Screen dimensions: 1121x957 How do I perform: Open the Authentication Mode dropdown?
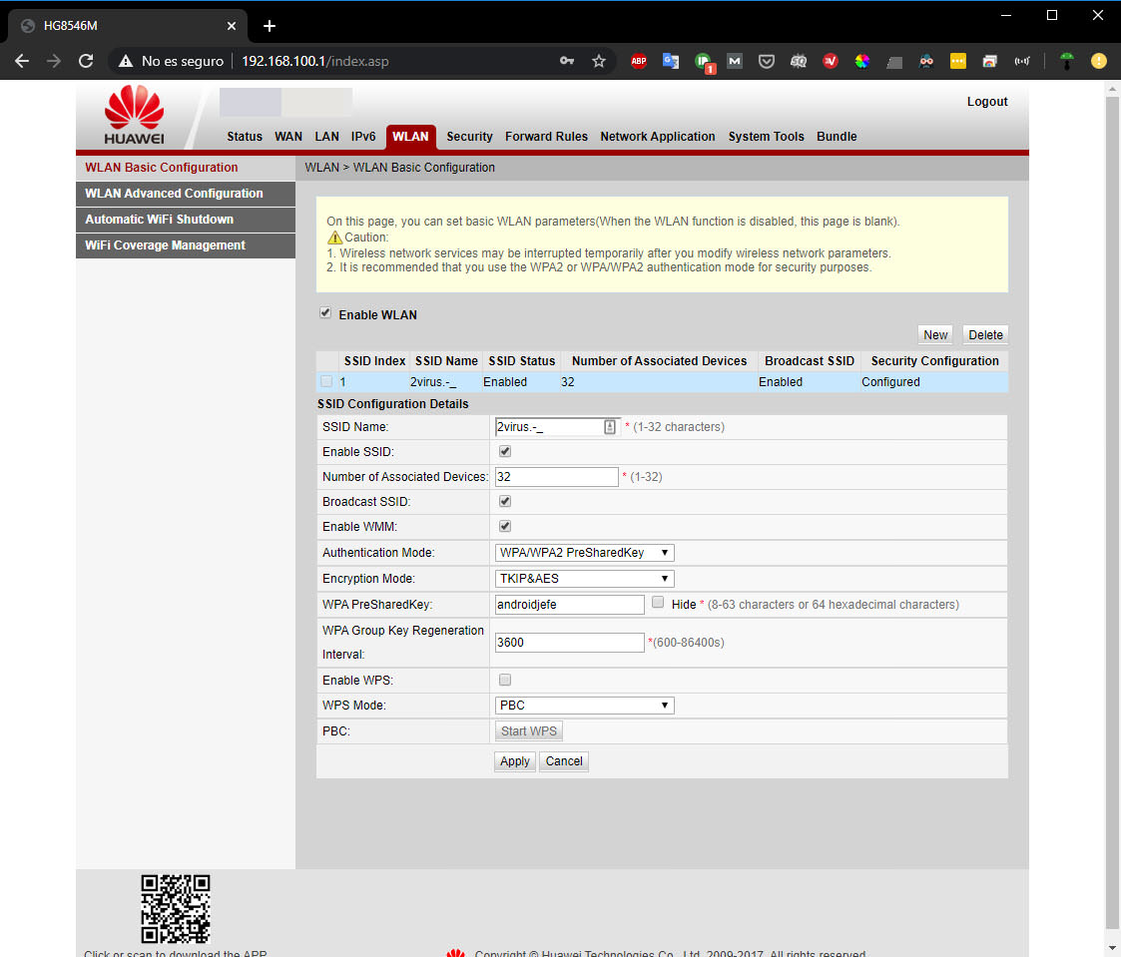coord(584,553)
